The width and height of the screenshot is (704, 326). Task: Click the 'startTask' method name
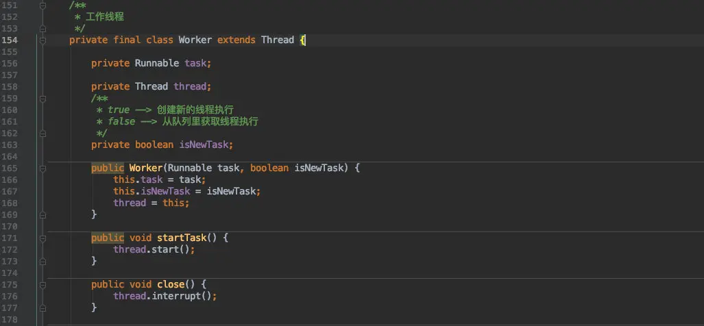(x=182, y=238)
